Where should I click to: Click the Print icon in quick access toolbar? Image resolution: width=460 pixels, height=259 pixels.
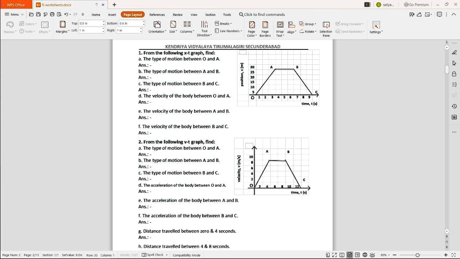click(x=52, y=14)
